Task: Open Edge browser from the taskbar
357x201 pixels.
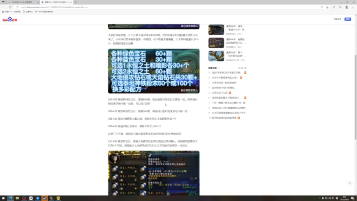Action: point(10,198)
